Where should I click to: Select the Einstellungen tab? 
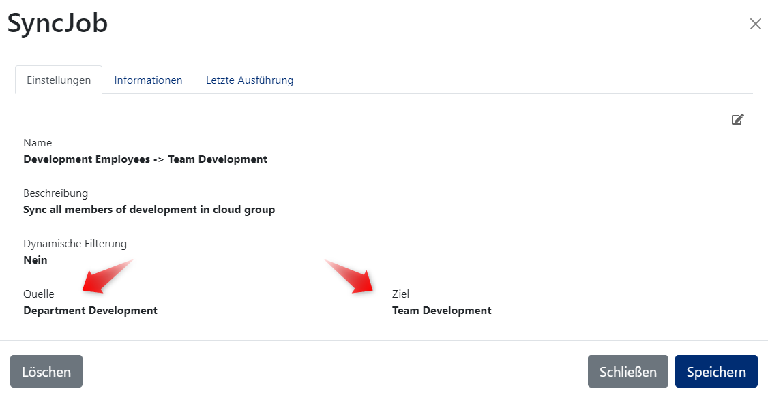click(58, 80)
